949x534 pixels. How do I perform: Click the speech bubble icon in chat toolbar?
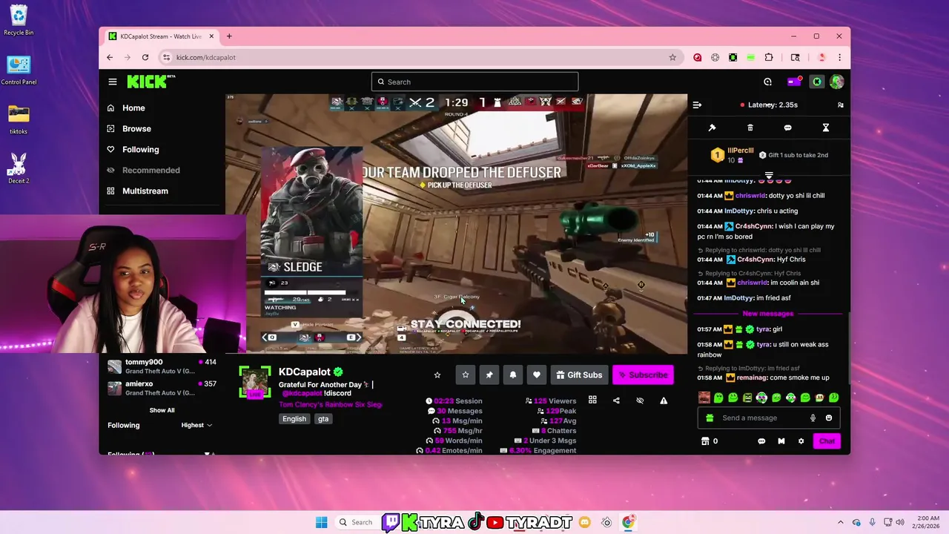tap(787, 128)
